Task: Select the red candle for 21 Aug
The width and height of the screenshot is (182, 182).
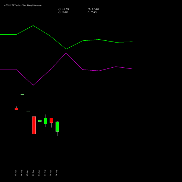Action: click(x=51, y=120)
